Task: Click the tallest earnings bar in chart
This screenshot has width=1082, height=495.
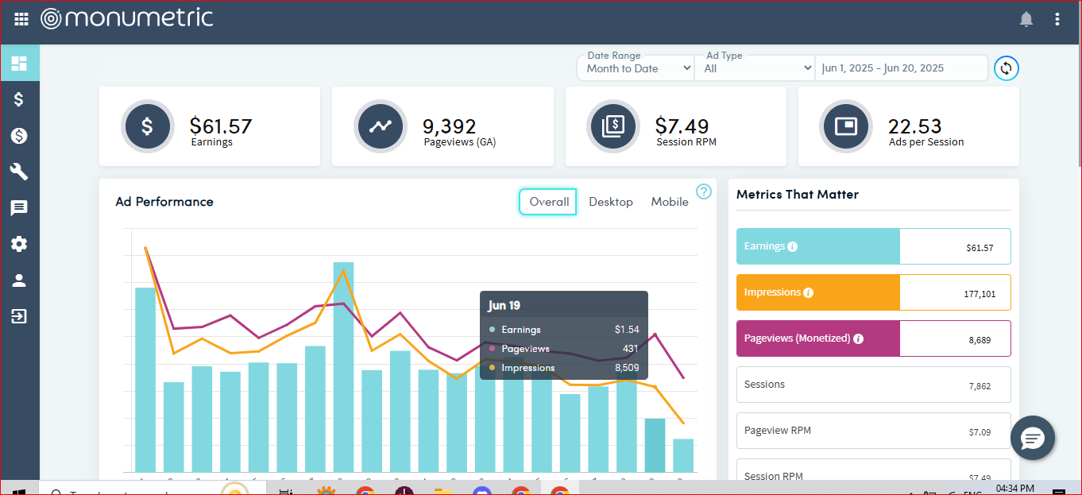Action: (x=343, y=367)
